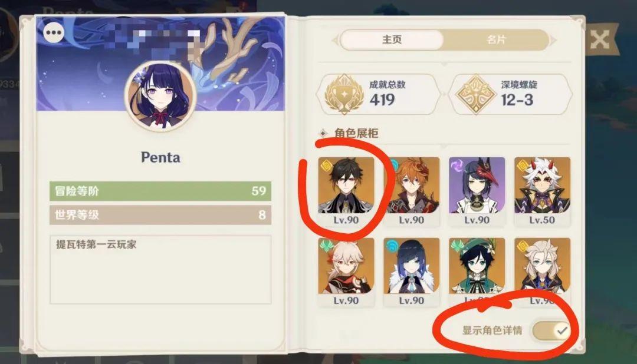Switch to the 名片 tab
This screenshot has width=637, height=364.
click(x=496, y=40)
